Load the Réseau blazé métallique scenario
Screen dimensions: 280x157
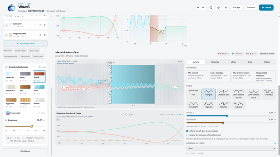265,77
